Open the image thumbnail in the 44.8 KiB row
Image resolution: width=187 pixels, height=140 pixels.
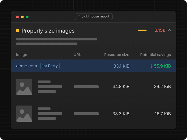tap(24, 87)
